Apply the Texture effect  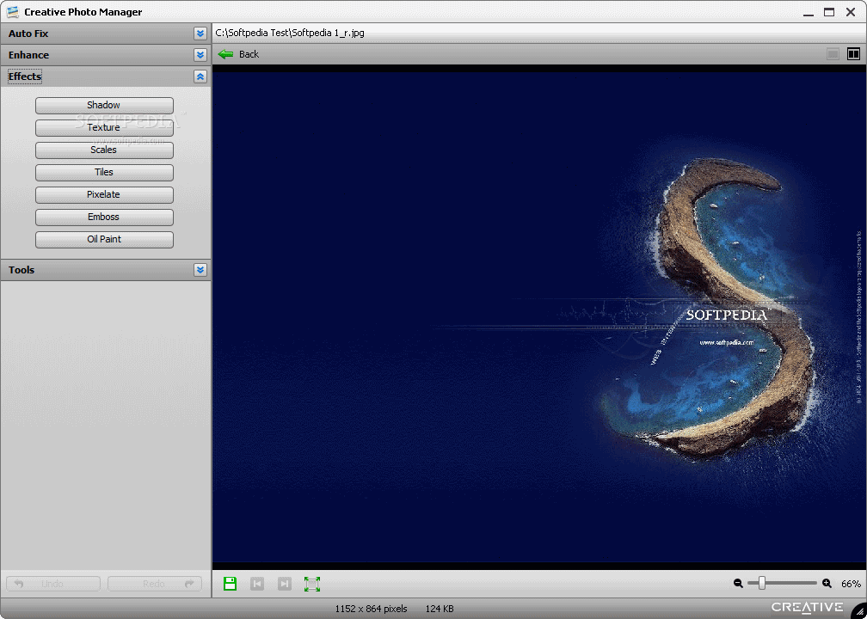pyautogui.click(x=104, y=127)
